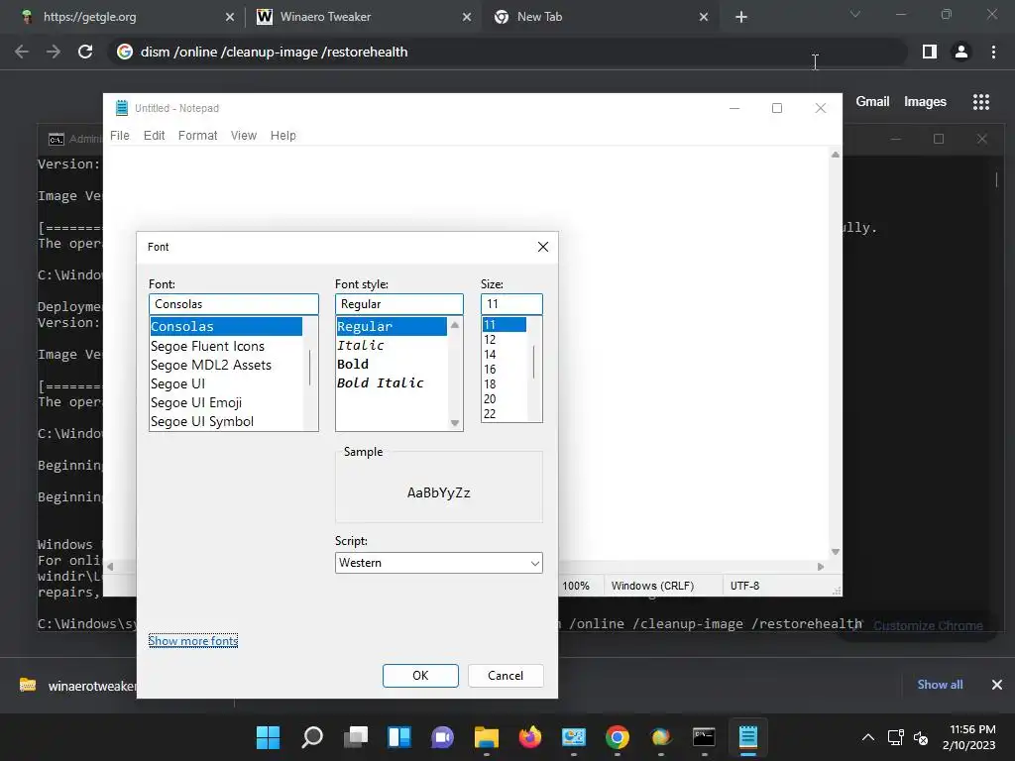Select Segoe MDL2 Assets font
Viewport: 1015px width, 761px height.
point(226,365)
